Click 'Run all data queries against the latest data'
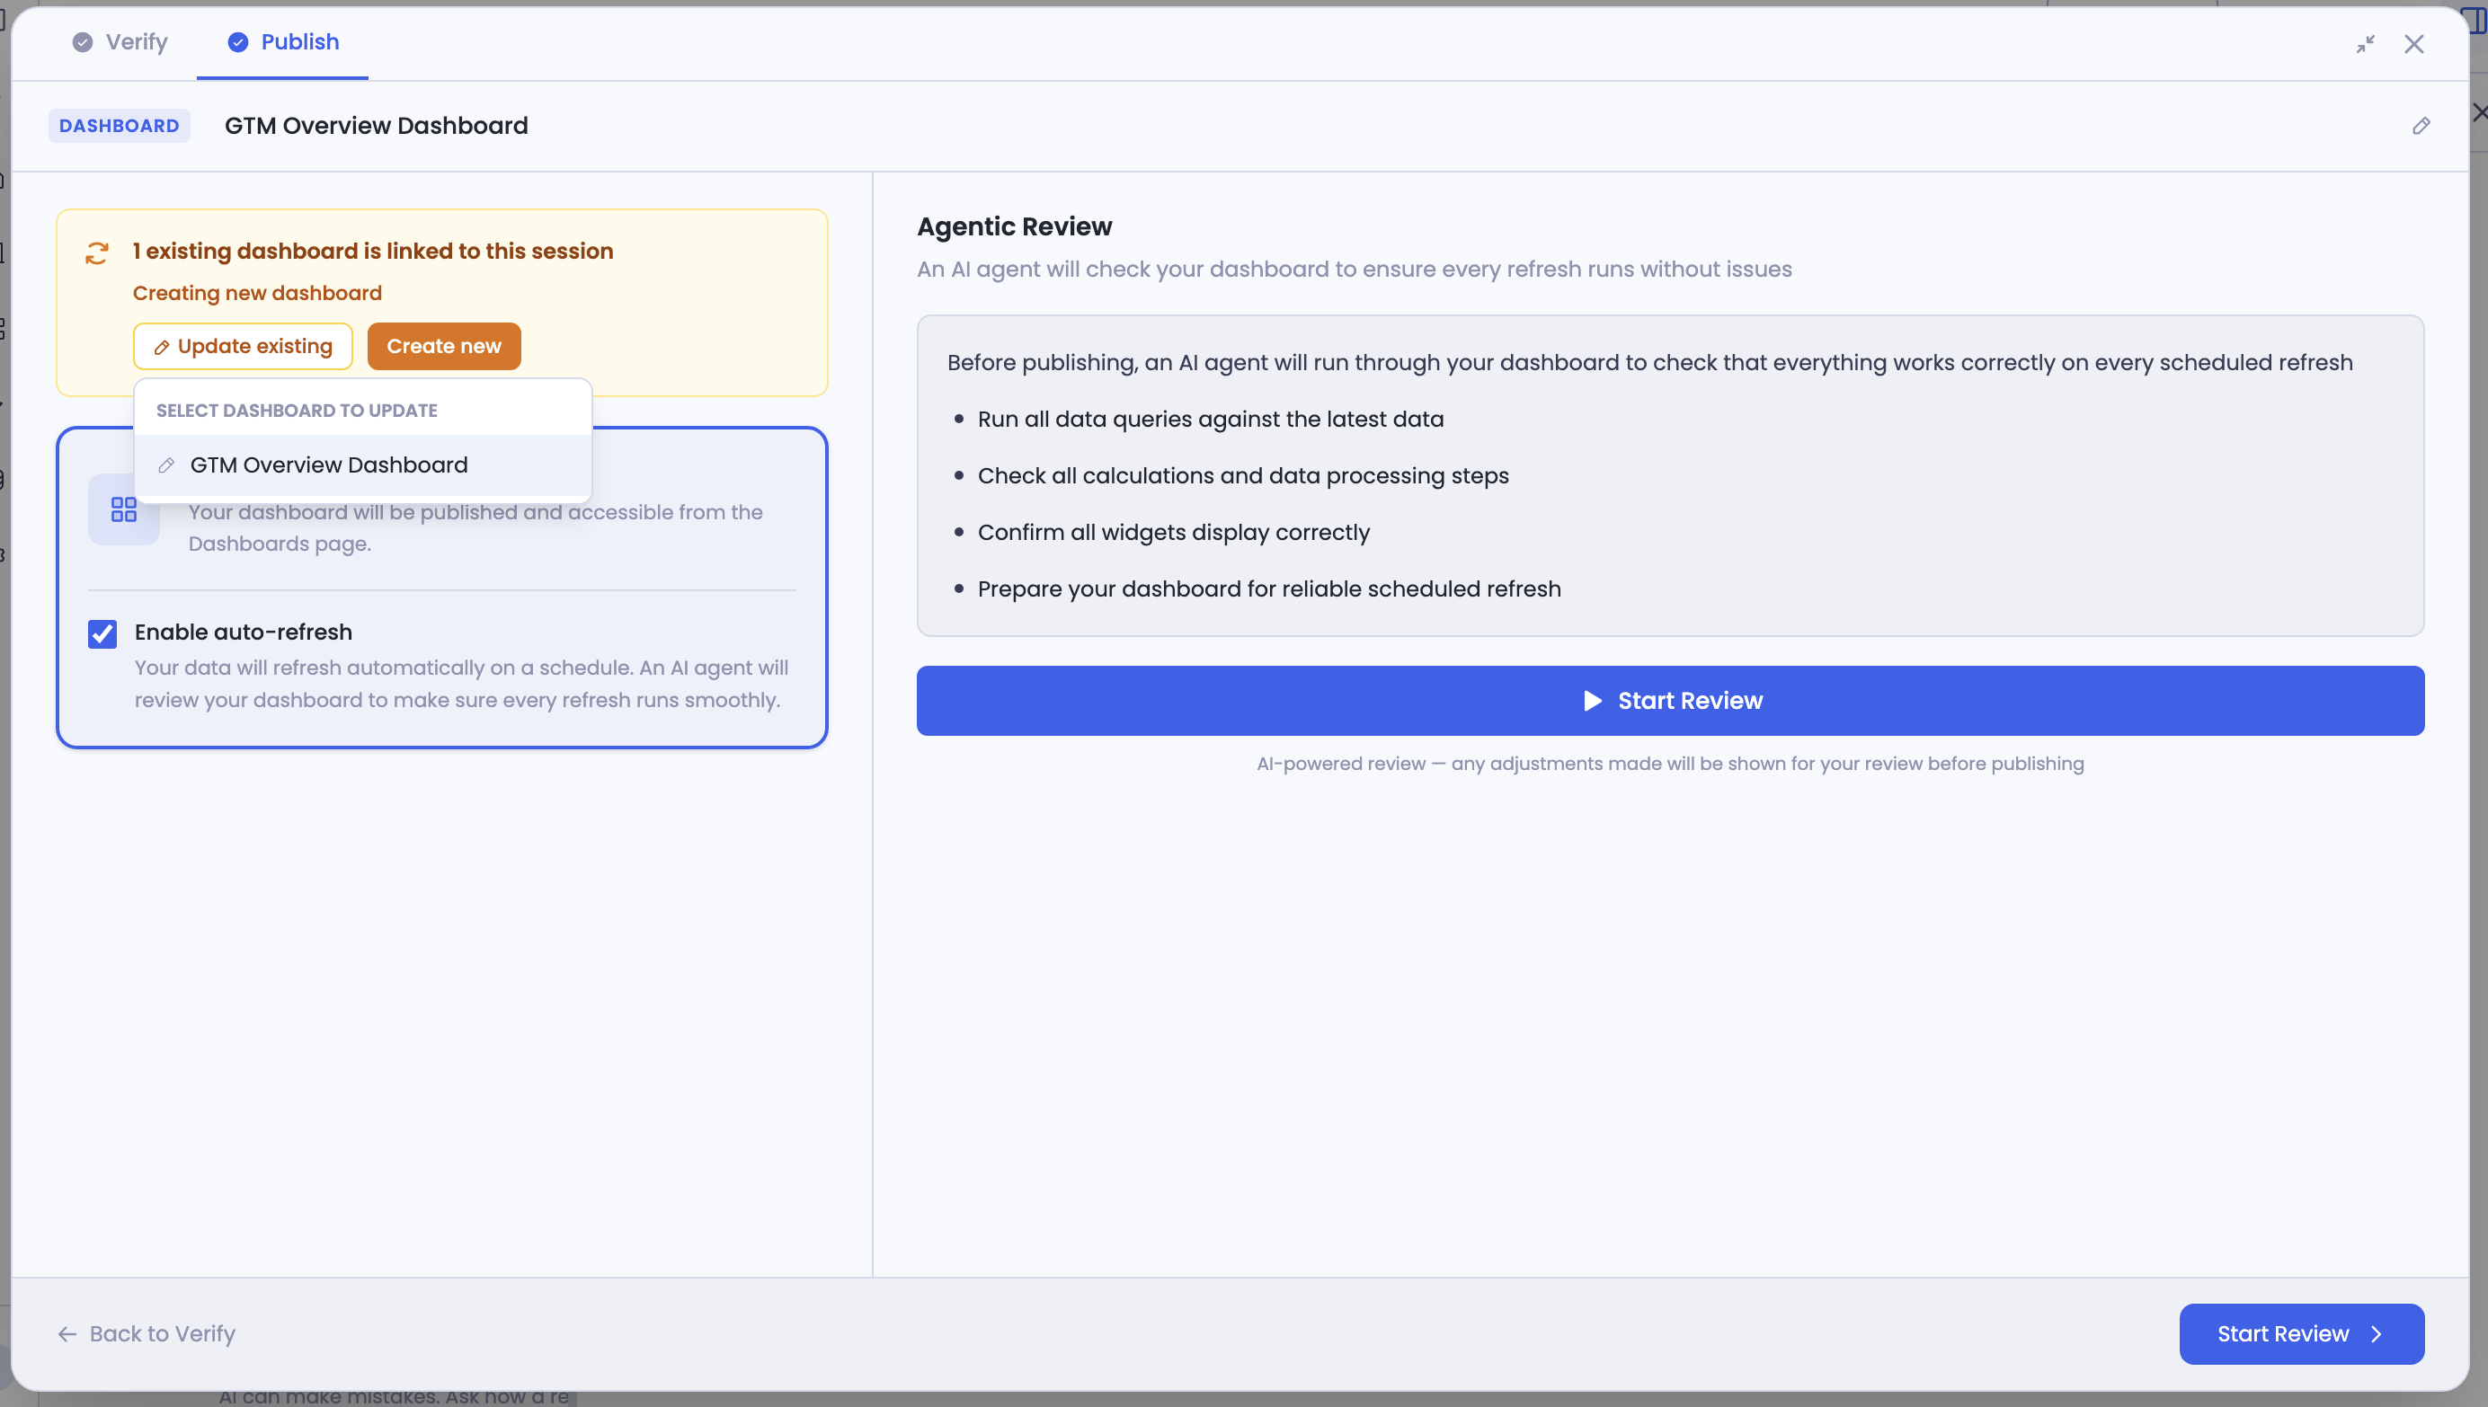2488x1407 pixels. click(x=1210, y=420)
